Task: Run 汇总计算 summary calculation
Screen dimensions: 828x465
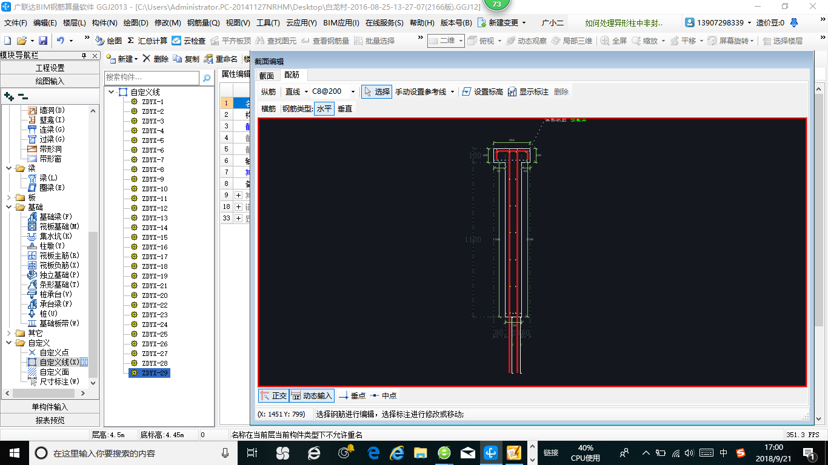Action: point(147,41)
